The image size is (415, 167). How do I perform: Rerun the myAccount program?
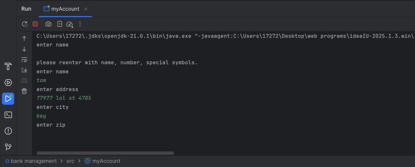(x=25, y=24)
